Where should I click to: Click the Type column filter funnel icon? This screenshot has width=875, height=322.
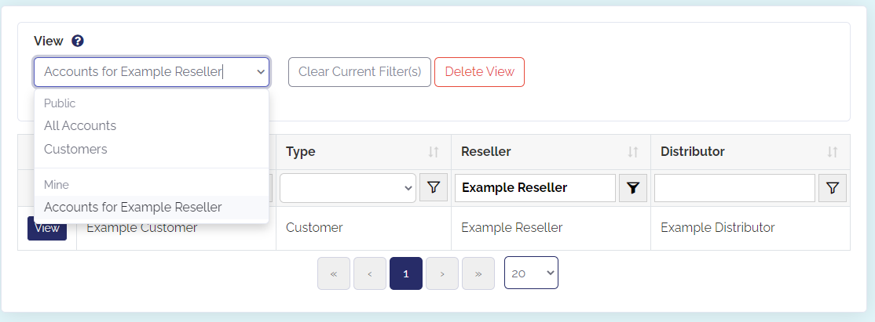[x=434, y=188]
